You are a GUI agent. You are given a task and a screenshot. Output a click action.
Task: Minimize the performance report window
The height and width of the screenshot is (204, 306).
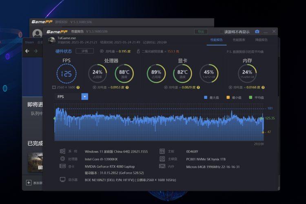266,32
